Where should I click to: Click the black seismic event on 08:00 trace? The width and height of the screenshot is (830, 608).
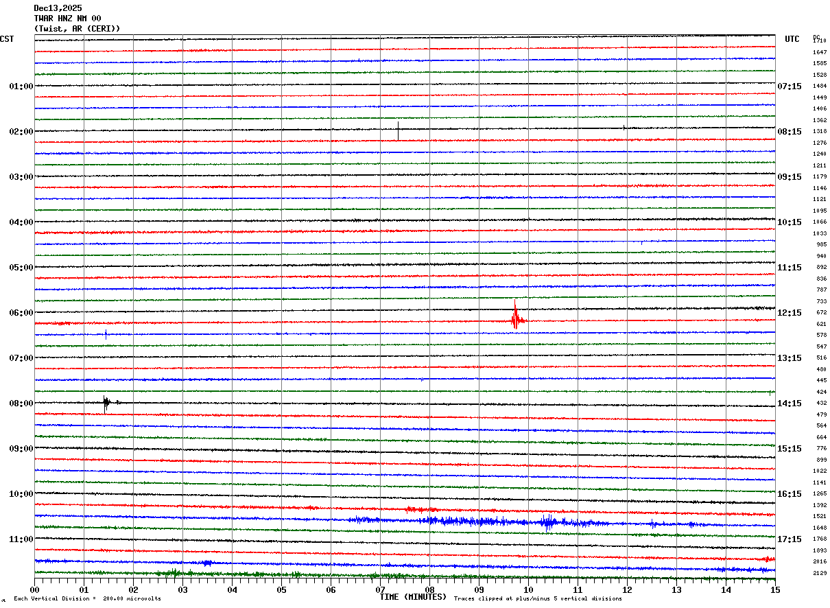click(106, 404)
